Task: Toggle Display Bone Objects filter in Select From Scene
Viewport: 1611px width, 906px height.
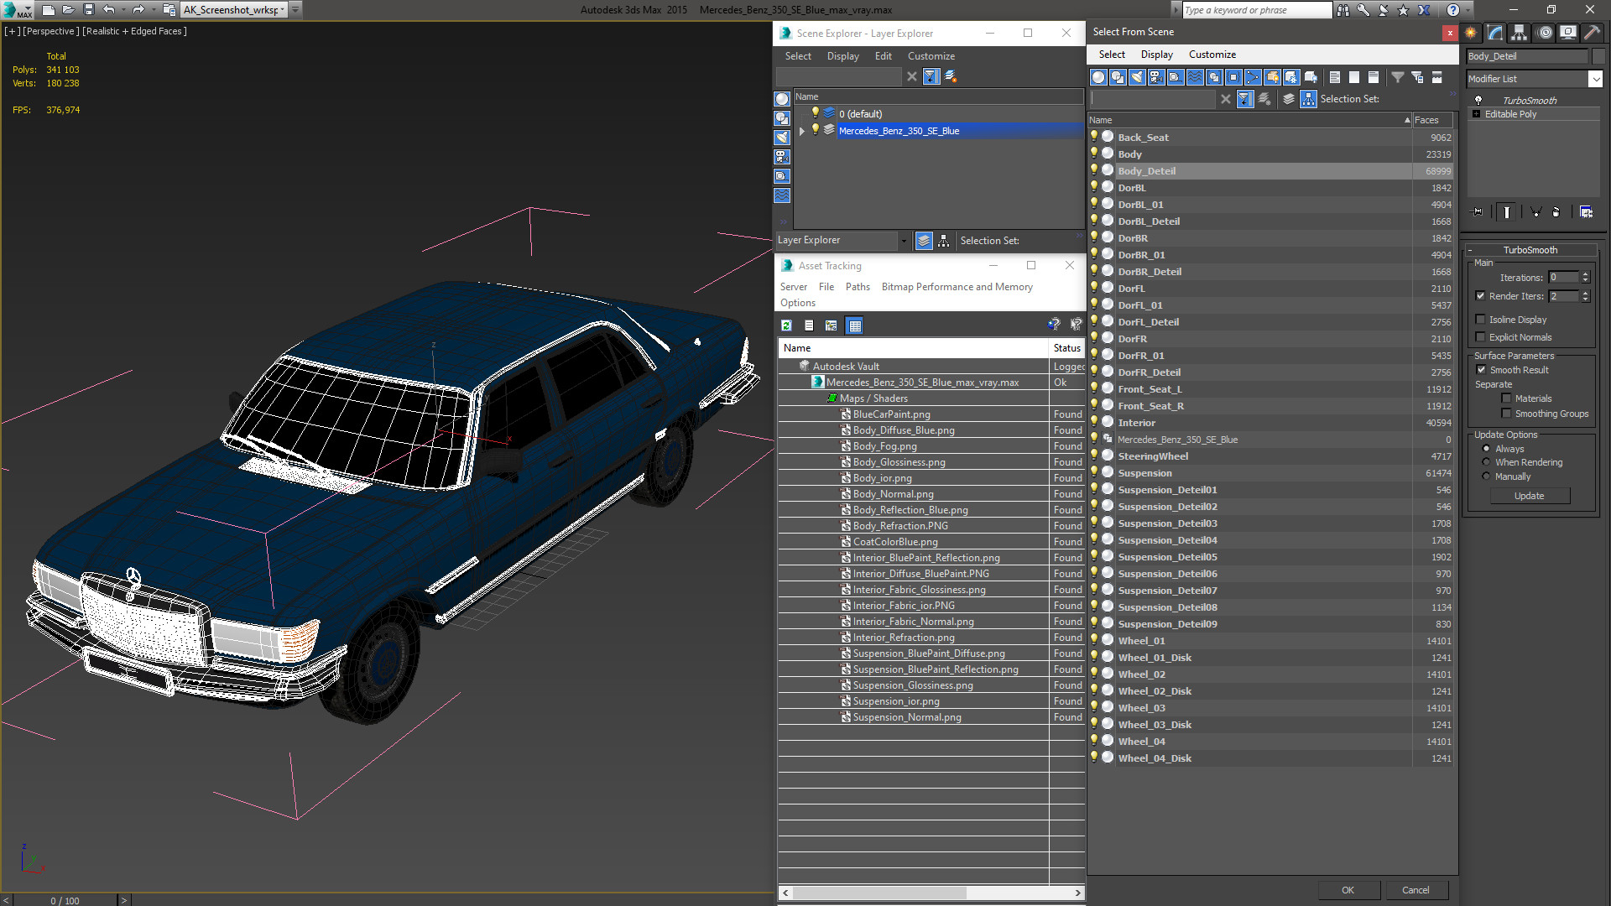Action: (1253, 77)
